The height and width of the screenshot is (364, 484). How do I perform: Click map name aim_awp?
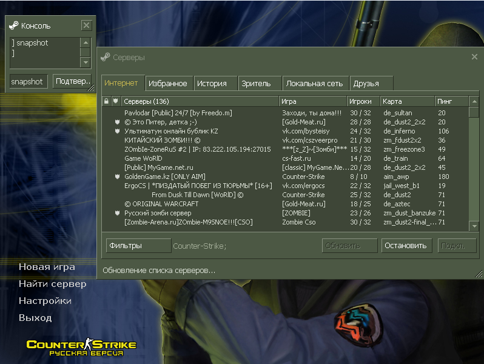pos(396,177)
